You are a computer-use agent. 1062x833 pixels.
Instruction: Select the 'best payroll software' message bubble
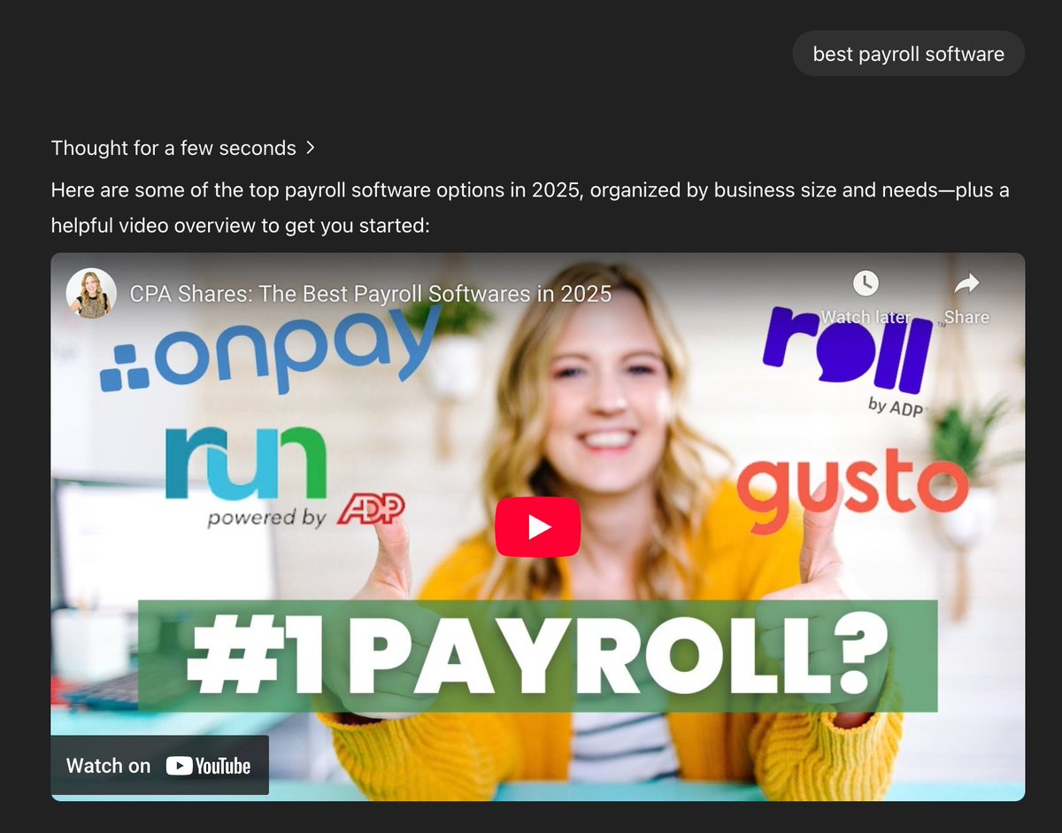[908, 53]
